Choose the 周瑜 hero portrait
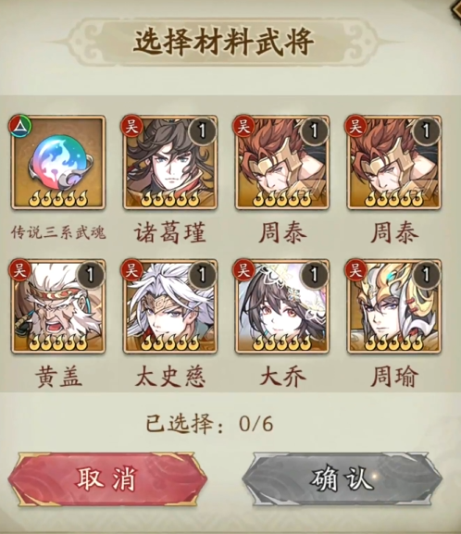461x534 pixels. pyautogui.click(x=394, y=306)
